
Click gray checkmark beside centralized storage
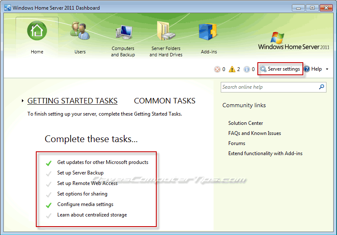[x=48, y=216]
